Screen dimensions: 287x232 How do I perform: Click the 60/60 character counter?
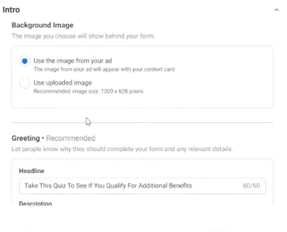(x=252, y=186)
